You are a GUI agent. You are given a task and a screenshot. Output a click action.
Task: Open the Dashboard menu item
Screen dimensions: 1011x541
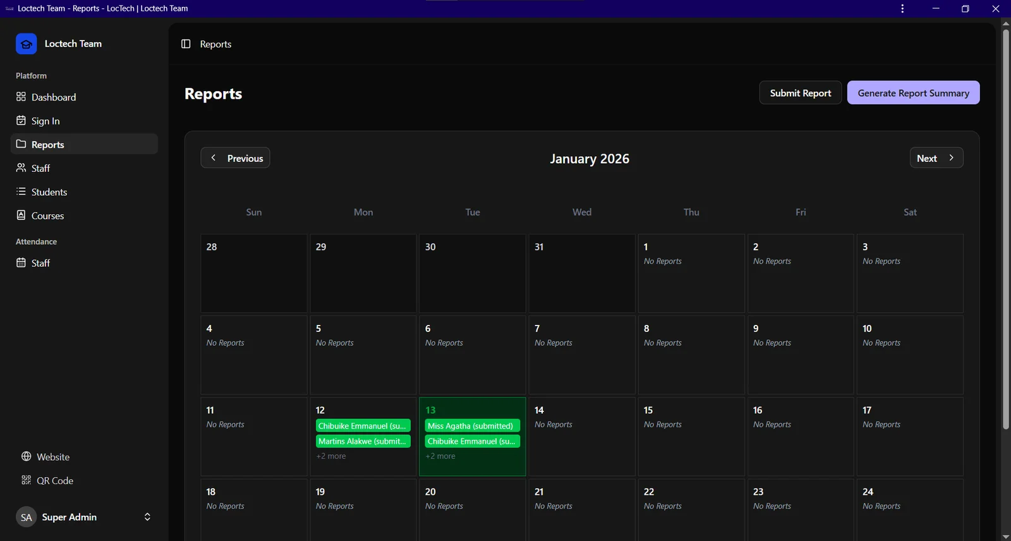point(84,97)
